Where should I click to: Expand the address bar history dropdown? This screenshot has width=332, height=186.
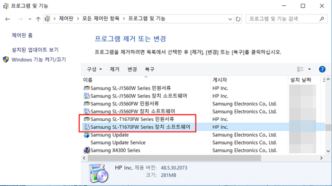(230, 19)
